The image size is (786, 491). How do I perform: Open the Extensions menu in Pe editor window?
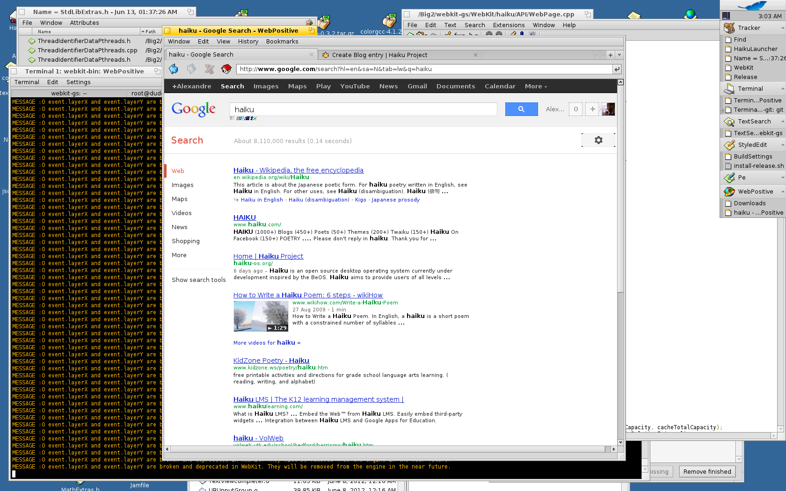pos(509,25)
